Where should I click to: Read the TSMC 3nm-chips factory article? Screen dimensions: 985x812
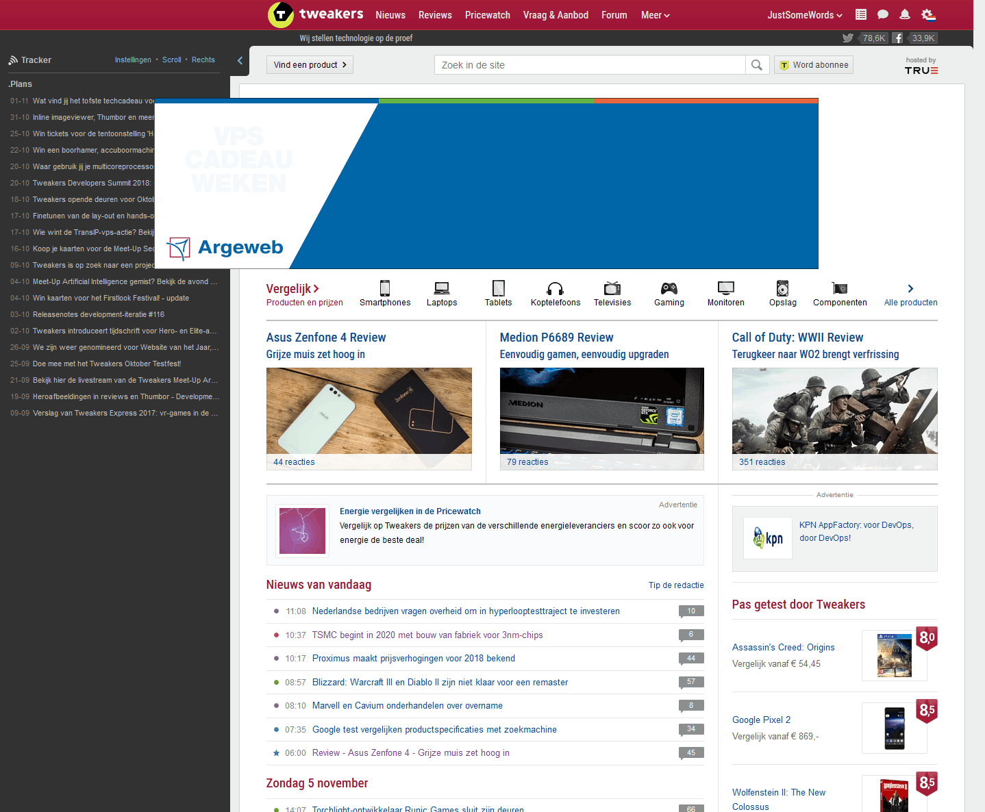tap(427, 635)
